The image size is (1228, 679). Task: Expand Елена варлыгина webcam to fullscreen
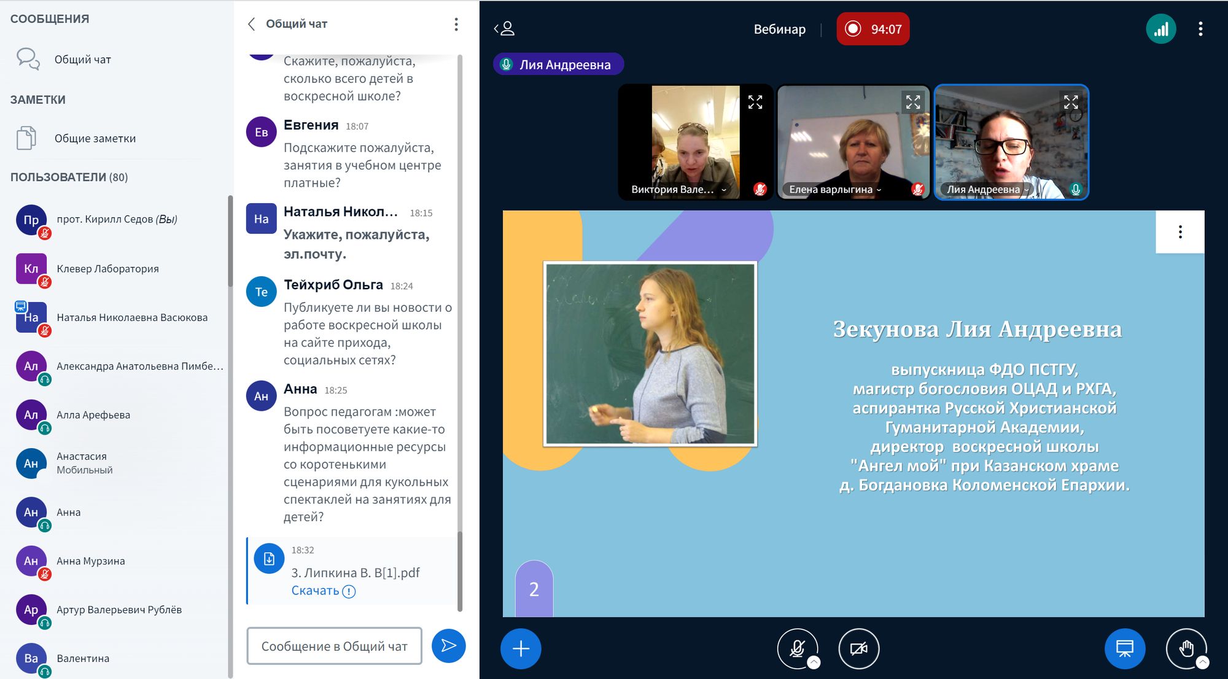(913, 103)
